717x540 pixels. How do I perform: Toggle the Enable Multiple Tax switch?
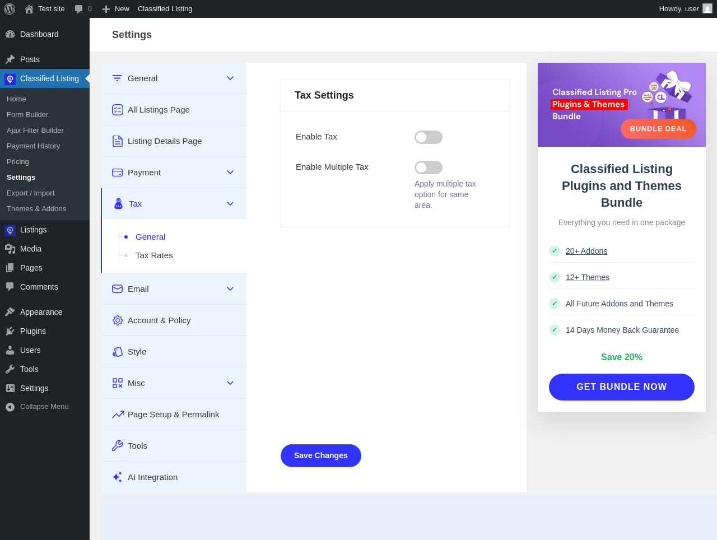coord(429,167)
